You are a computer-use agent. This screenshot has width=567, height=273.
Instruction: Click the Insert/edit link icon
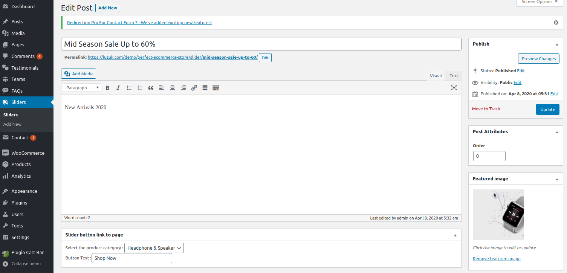[194, 88]
